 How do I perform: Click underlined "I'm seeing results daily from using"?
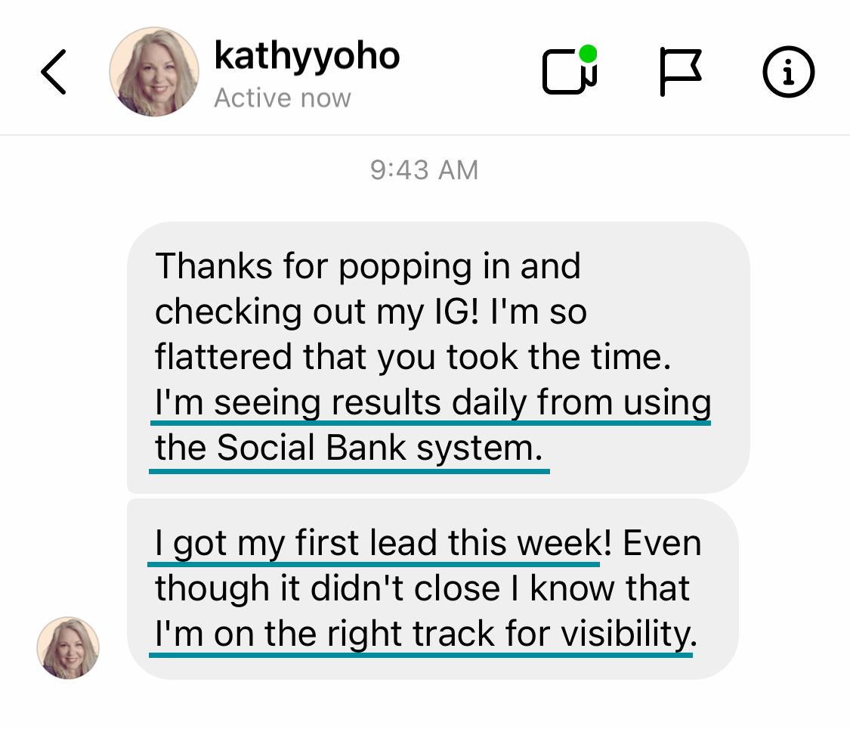tap(432, 402)
